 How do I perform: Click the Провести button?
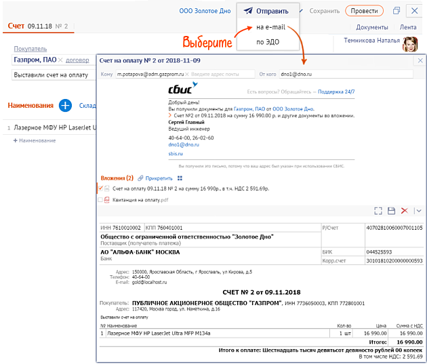click(x=364, y=11)
